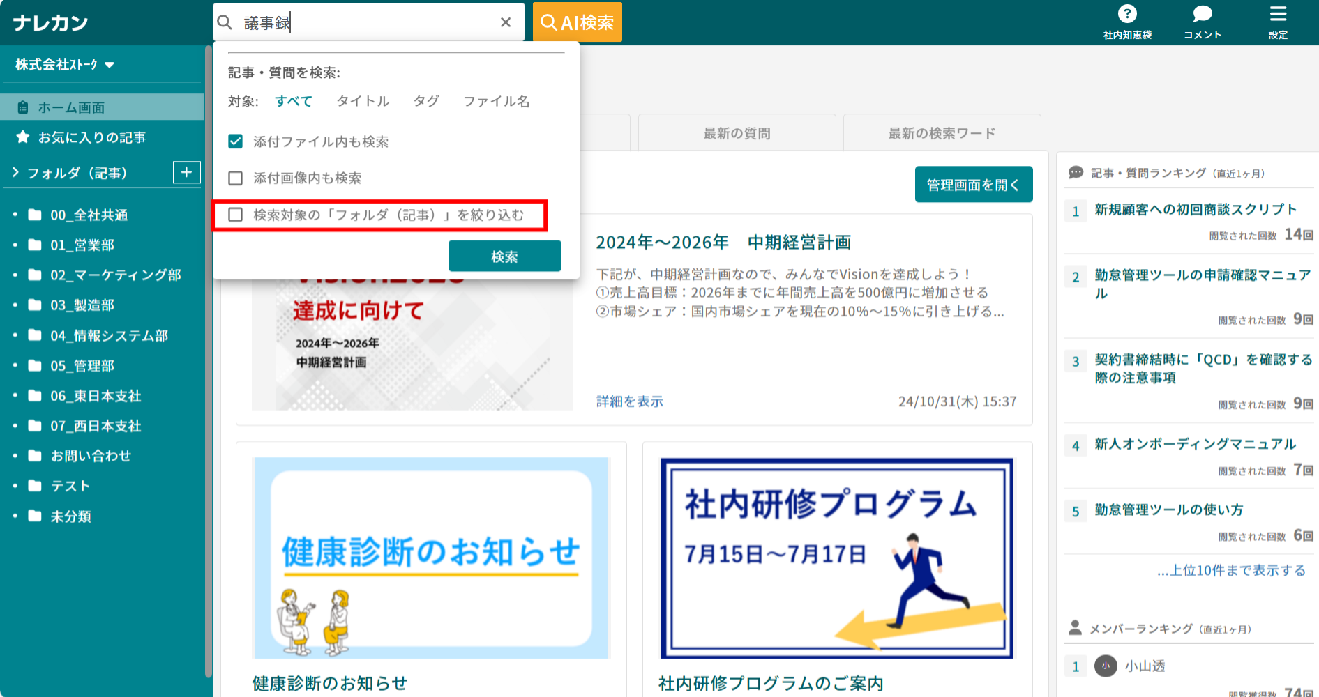
Task: Disable 添付ファイル内も検索 checkbox
Action: pyautogui.click(x=235, y=141)
